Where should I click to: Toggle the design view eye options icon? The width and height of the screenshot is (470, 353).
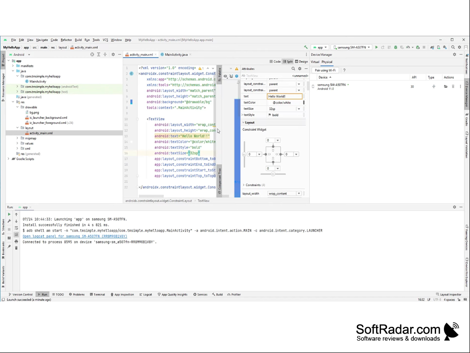(226, 76)
